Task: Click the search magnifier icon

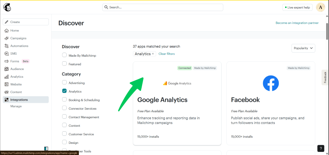Action: [106, 7]
